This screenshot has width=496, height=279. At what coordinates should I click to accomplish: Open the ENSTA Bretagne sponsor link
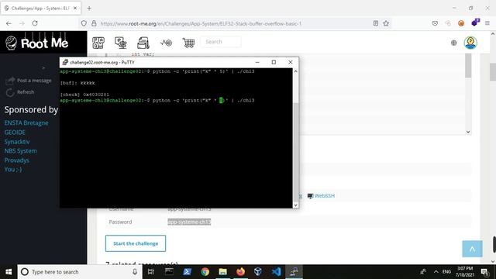coord(26,122)
